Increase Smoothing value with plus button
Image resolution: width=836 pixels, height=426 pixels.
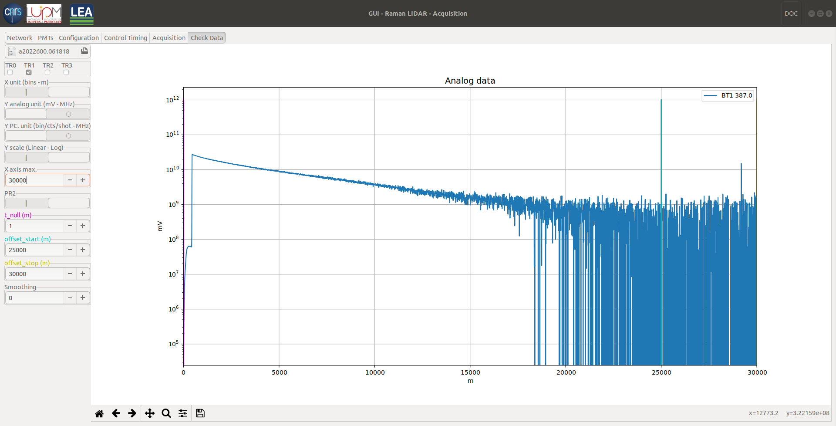tap(83, 298)
